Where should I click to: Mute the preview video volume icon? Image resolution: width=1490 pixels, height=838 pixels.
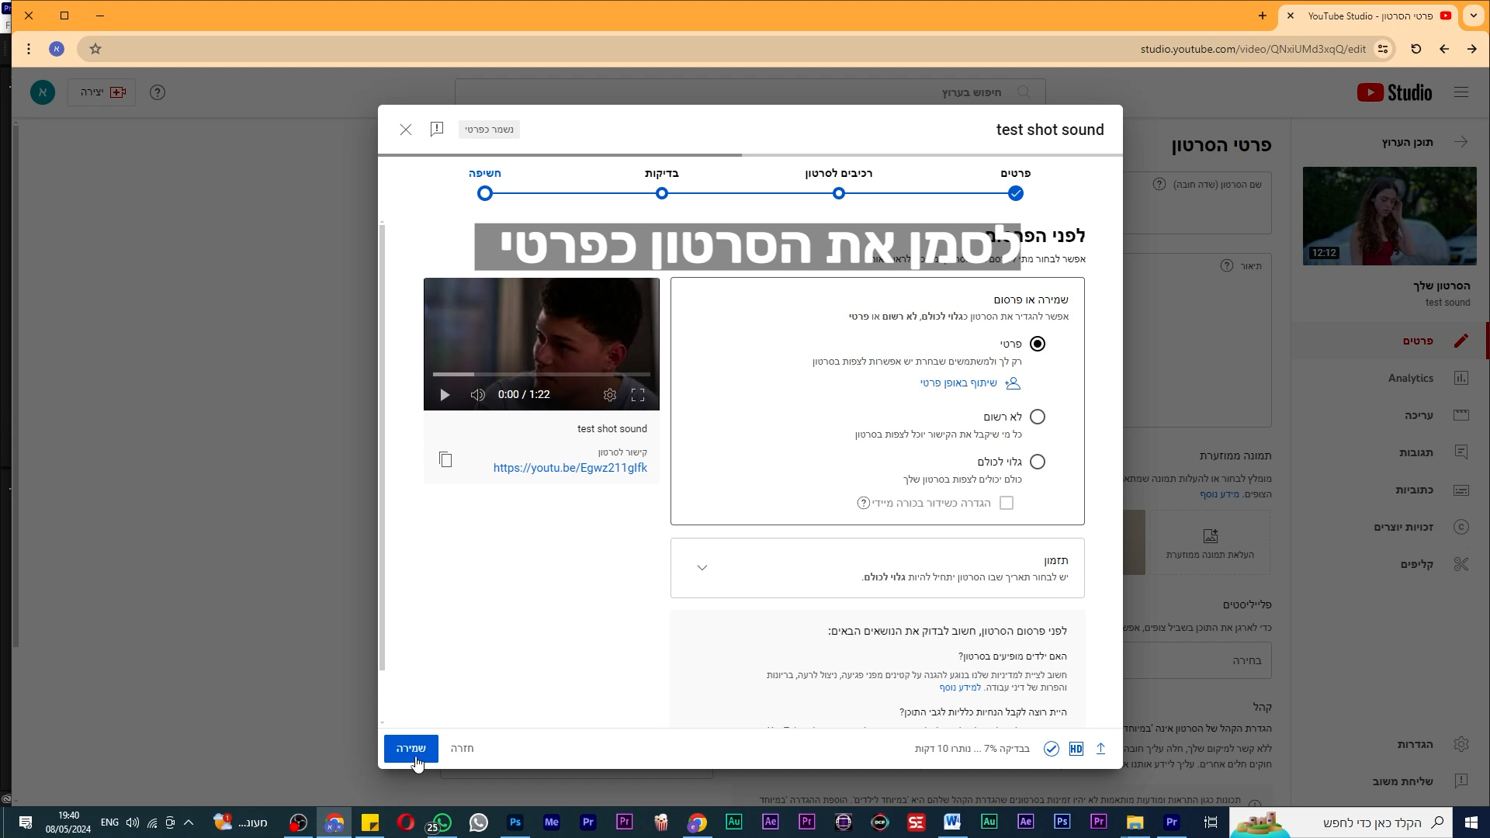click(478, 395)
